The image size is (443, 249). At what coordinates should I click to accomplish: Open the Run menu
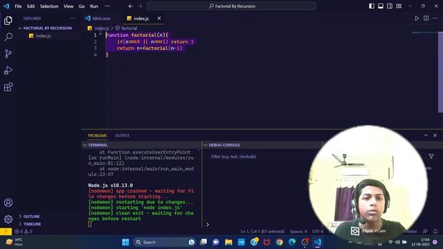point(94,6)
